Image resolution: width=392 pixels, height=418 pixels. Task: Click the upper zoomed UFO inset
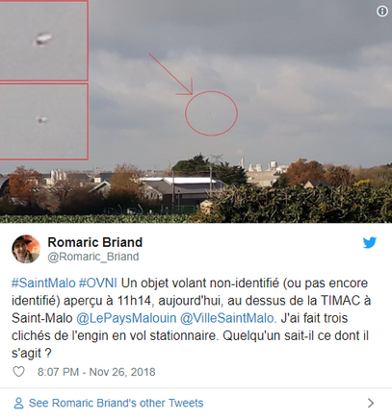point(43,40)
